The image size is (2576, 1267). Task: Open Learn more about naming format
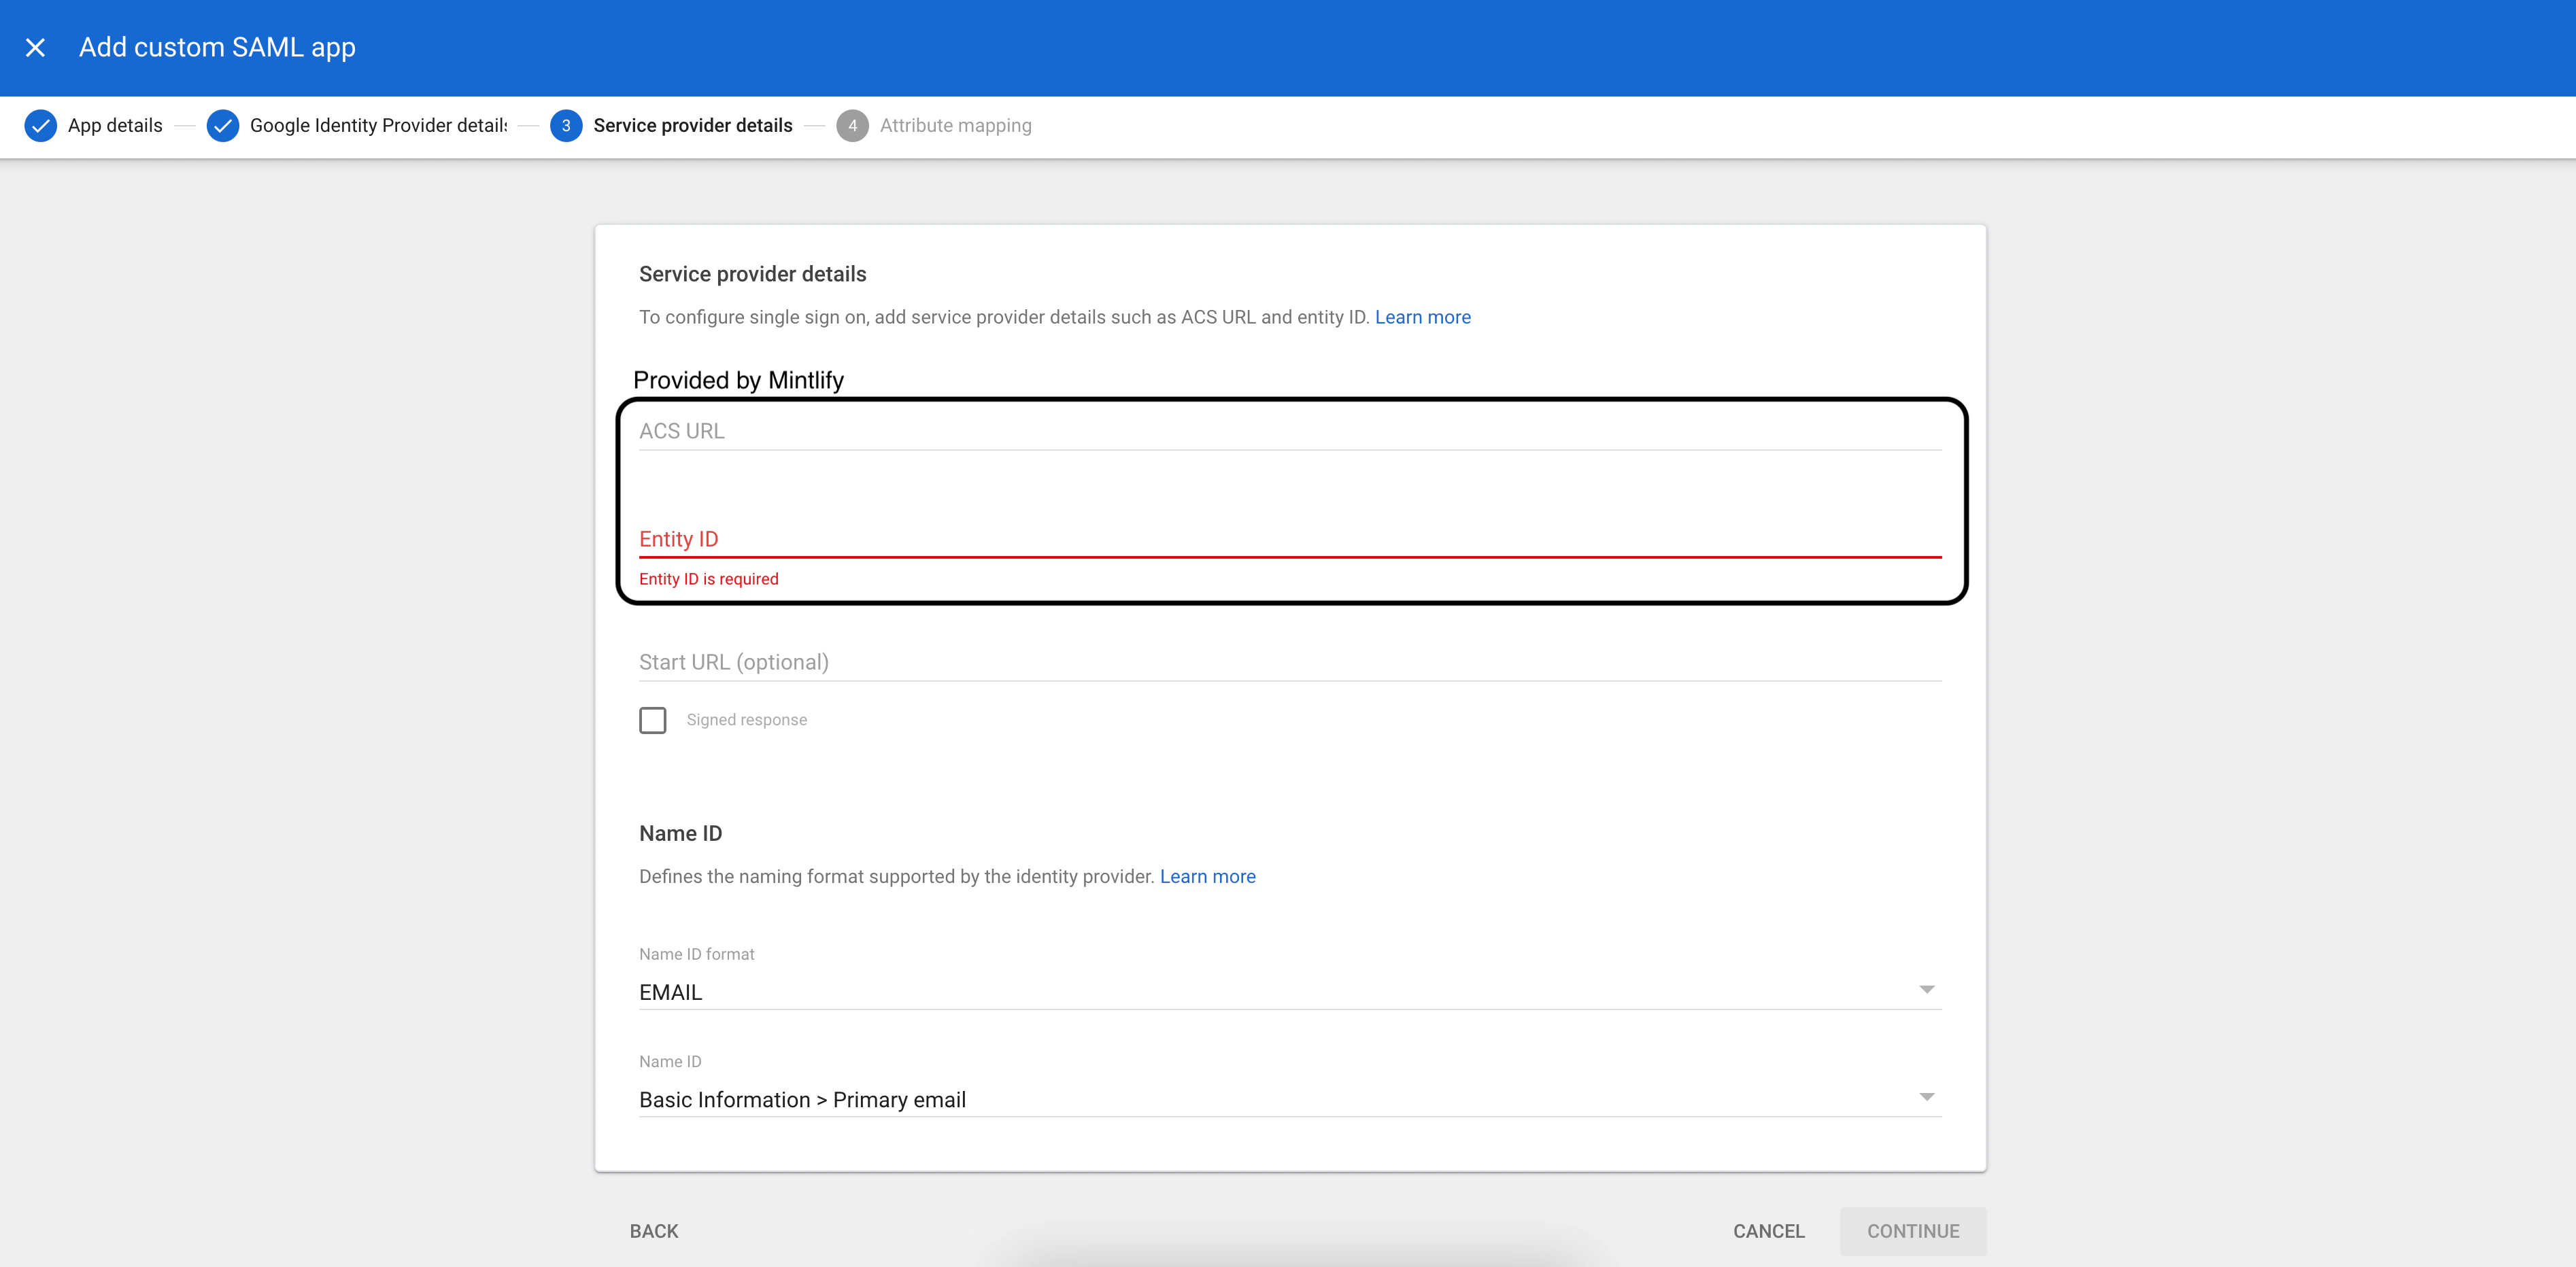click(1207, 876)
